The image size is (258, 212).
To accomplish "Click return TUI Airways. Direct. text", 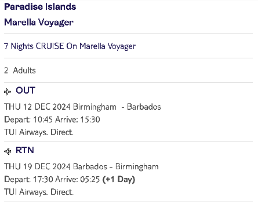I will coord(39,192).
